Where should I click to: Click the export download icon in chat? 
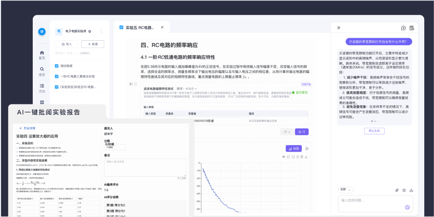coord(411,190)
